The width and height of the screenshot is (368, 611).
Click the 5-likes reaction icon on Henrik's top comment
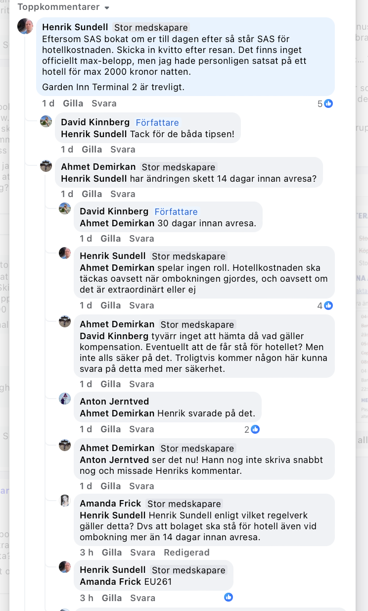[x=327, y=104]
